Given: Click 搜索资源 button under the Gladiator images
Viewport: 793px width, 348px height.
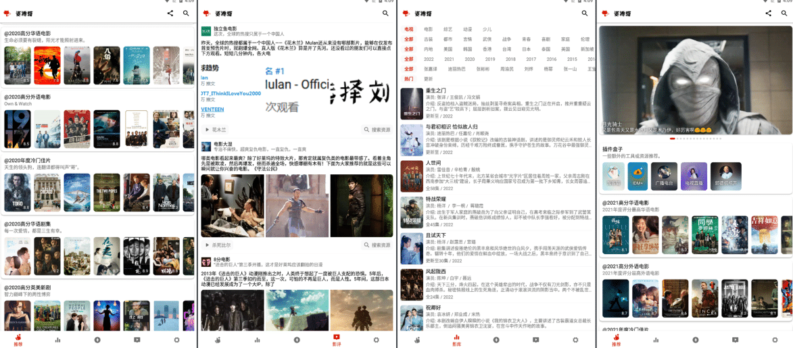Looking at the screenshot, I should [x=377, y=245].
